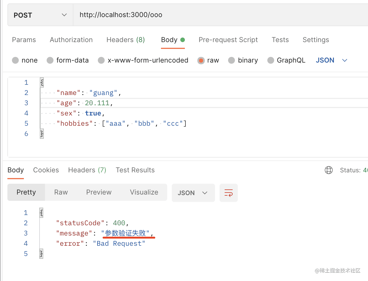Choose x-www-form-urlencoded body type
Screen dimensions: 368x281
[101, 60]
